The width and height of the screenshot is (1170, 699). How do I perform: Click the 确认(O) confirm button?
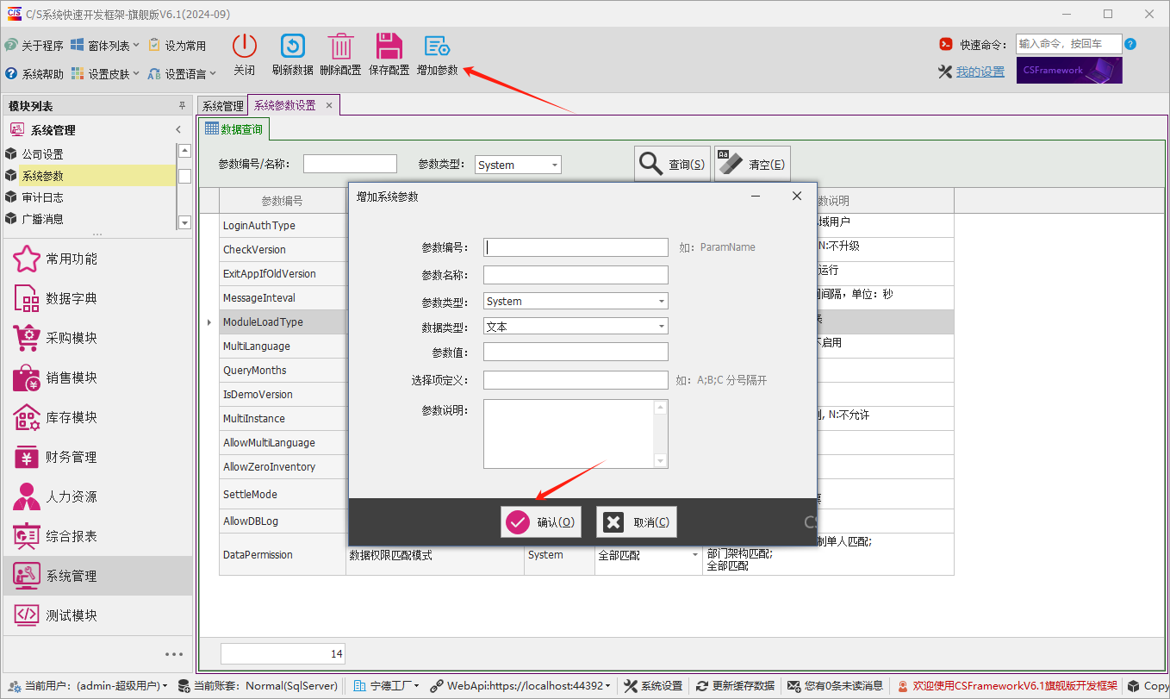tap(540, 522)
